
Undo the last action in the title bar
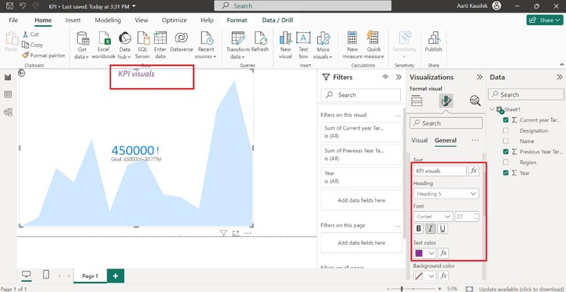(x=22, y=6)
